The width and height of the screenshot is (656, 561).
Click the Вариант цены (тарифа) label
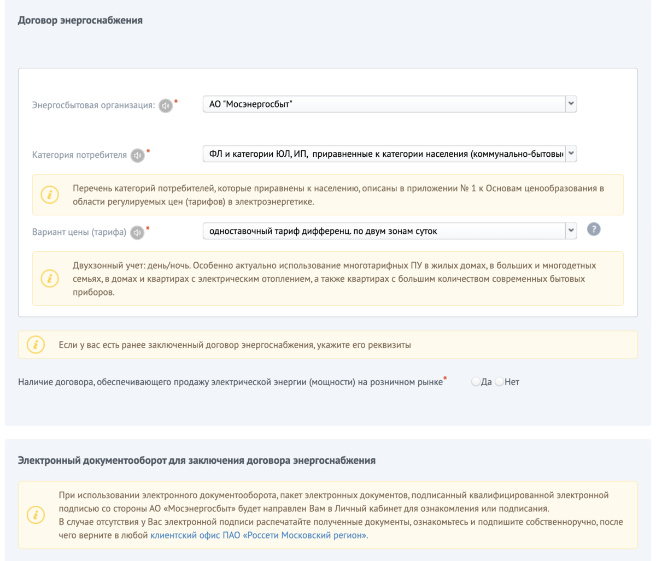[79, 232]
